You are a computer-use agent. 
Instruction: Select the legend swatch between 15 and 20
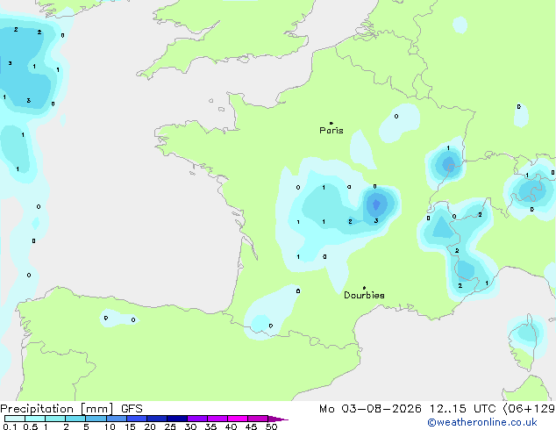point(137,419)
